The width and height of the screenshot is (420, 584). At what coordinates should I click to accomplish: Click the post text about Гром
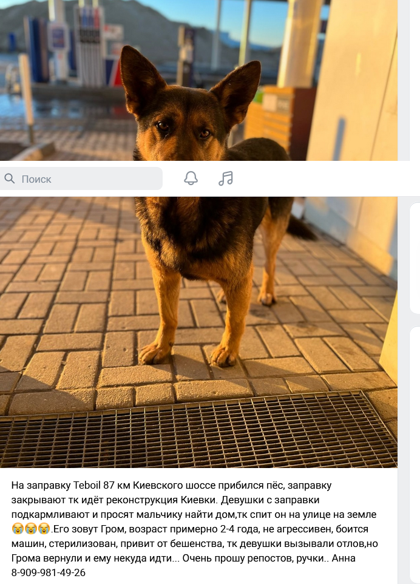[x=195, y=529]
